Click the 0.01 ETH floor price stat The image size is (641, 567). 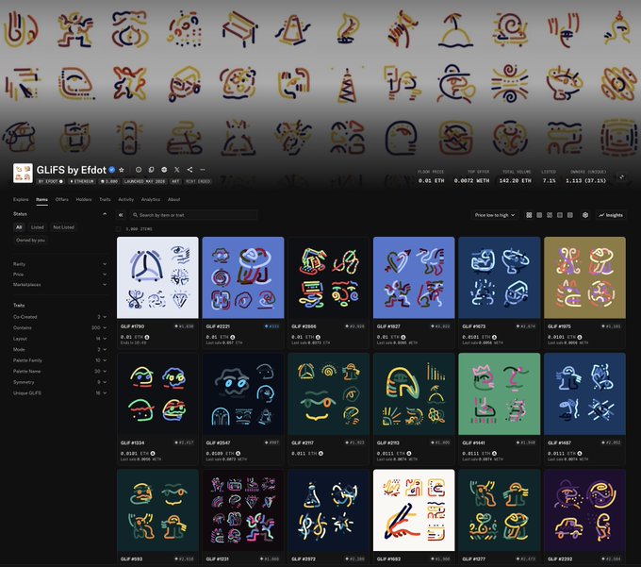tap(431, 180)
